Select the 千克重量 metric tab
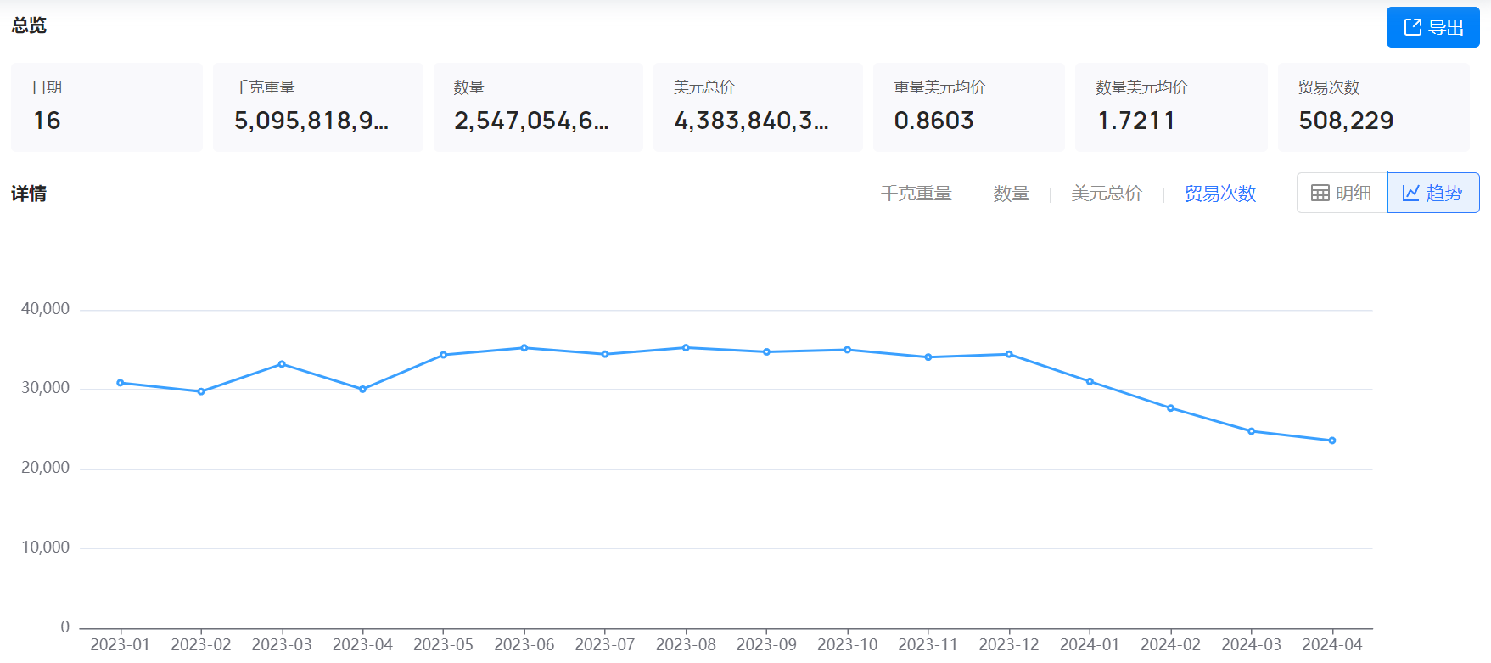 [x=916, y=194]
